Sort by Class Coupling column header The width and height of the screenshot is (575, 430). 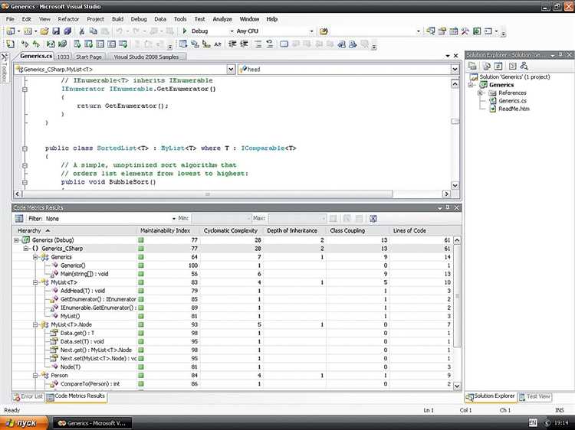pyautogui.click(x=358, y=230)
